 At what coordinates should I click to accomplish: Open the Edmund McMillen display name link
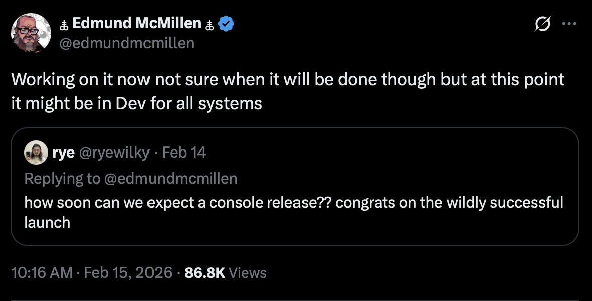pos(136,23)
